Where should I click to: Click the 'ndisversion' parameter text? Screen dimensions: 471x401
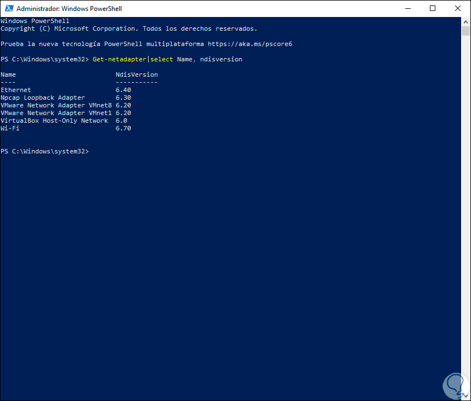pyautogui.click(x=221, y=59)
